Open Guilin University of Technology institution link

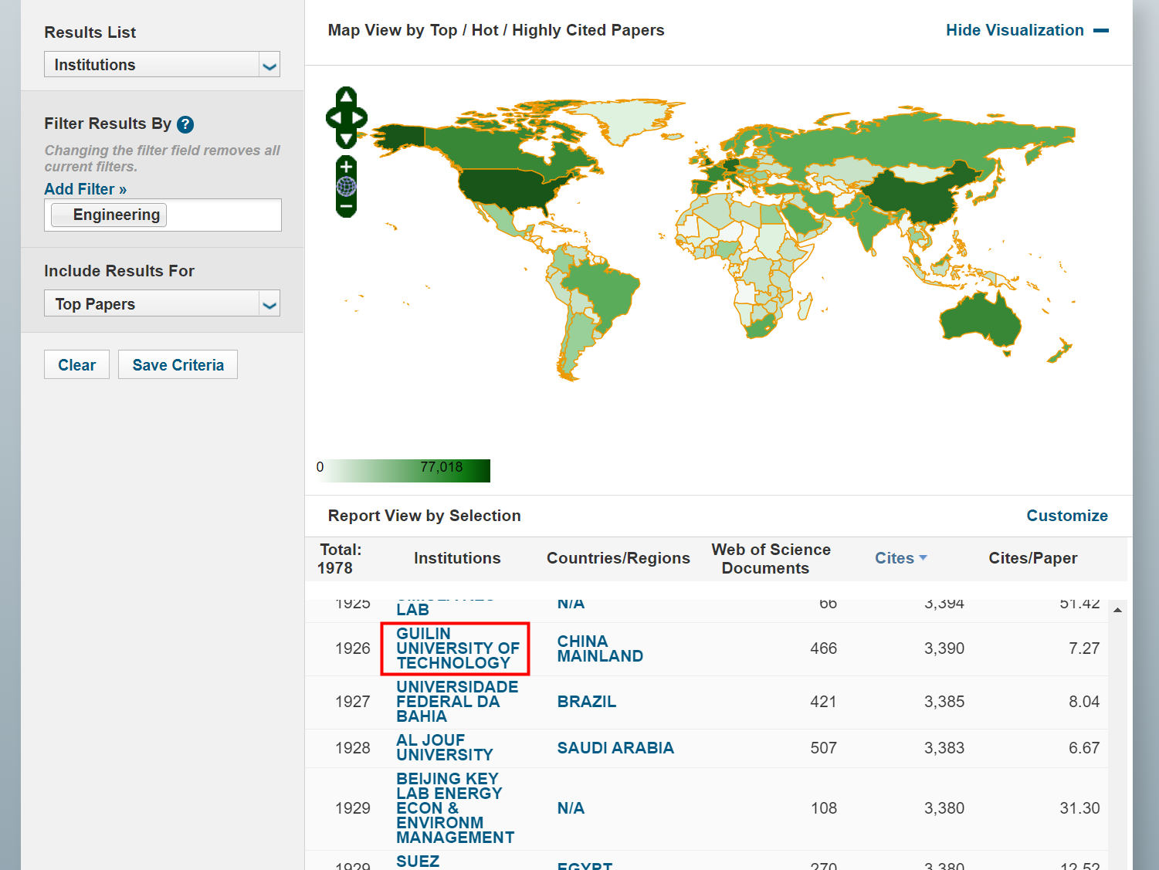pyautogui.click(x=456, y=648)
